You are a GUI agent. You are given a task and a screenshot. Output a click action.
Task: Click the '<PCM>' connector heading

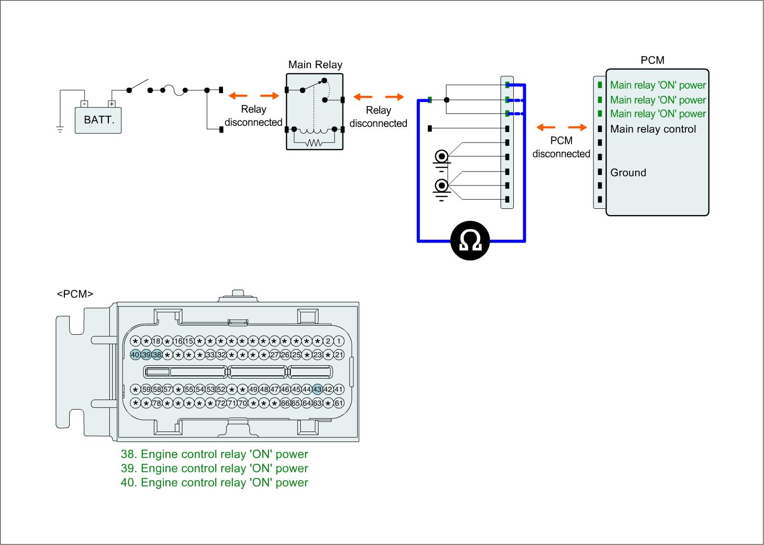pos(75,294)
